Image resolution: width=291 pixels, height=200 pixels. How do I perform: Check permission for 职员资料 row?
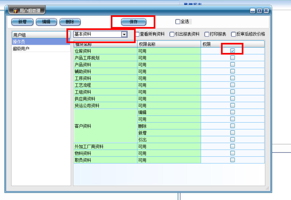click(x=232, y=160)
